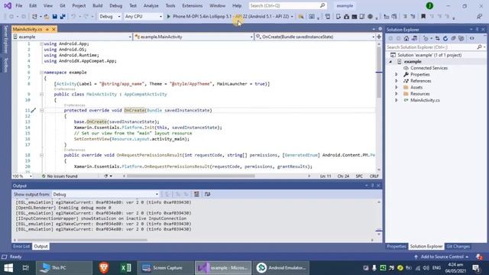Viewport: 489px width, 275px height.
Task: Open the Extensions menu
Action: (x=192, y=5)
